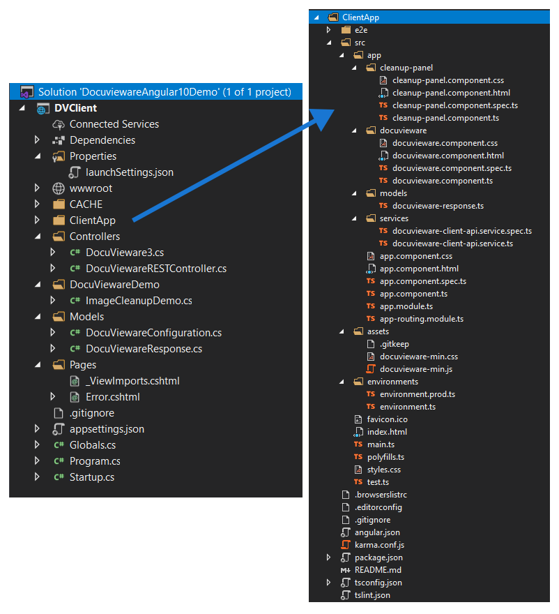The image size is (559, 614).
Task: Click the Dependencies icon
Action: click(59, 140)
